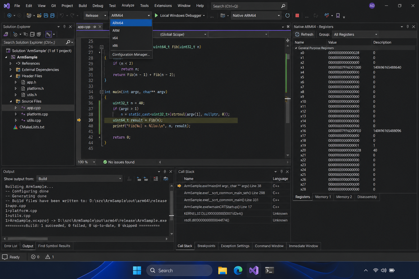Click the warnings count in the status bar

pyautogui.click(x=50, y=257)
